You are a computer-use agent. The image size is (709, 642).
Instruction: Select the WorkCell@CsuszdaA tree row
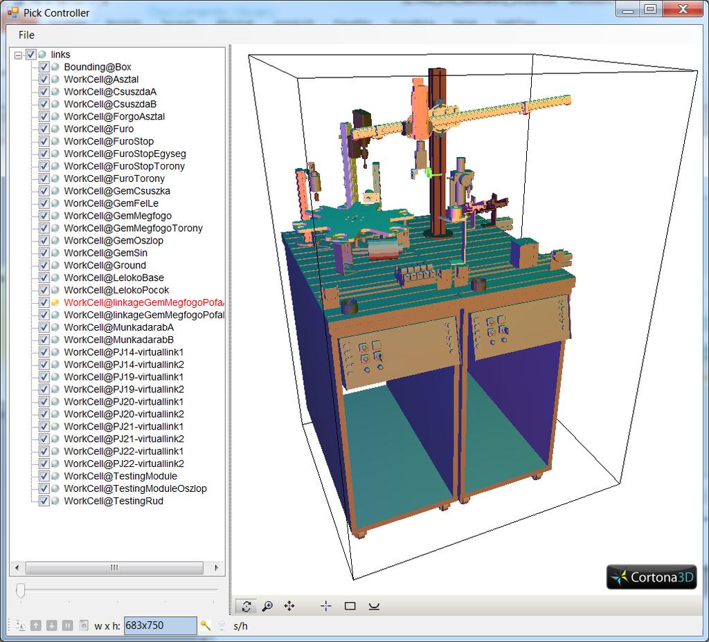pos(110,92)
